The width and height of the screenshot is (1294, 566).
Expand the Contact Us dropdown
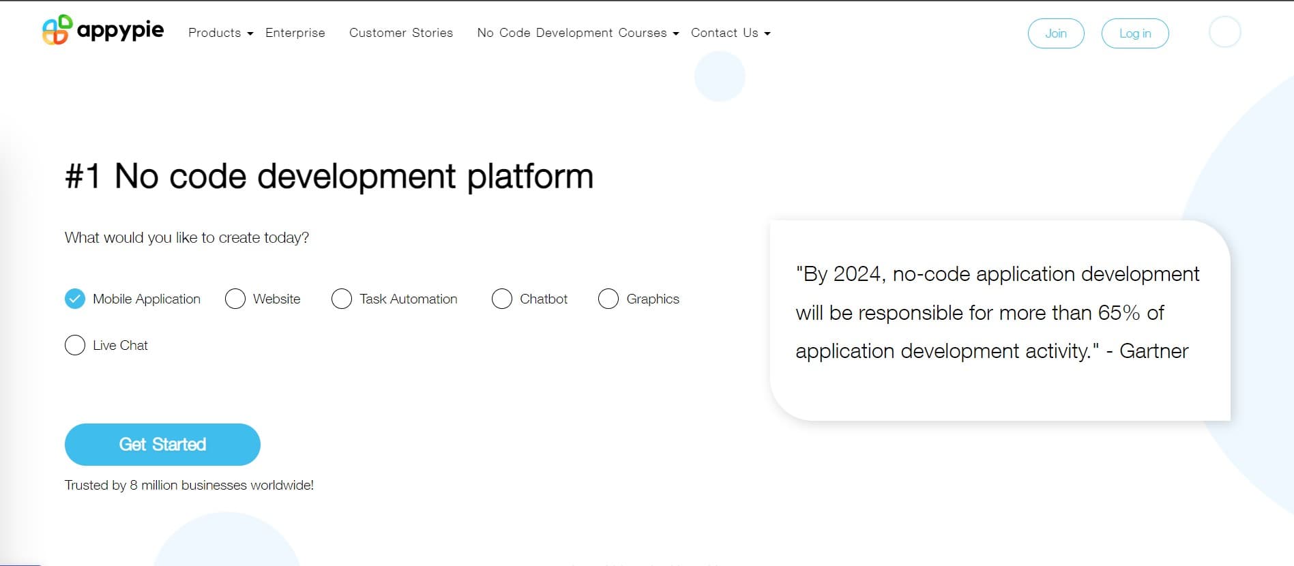coord(731,33)
